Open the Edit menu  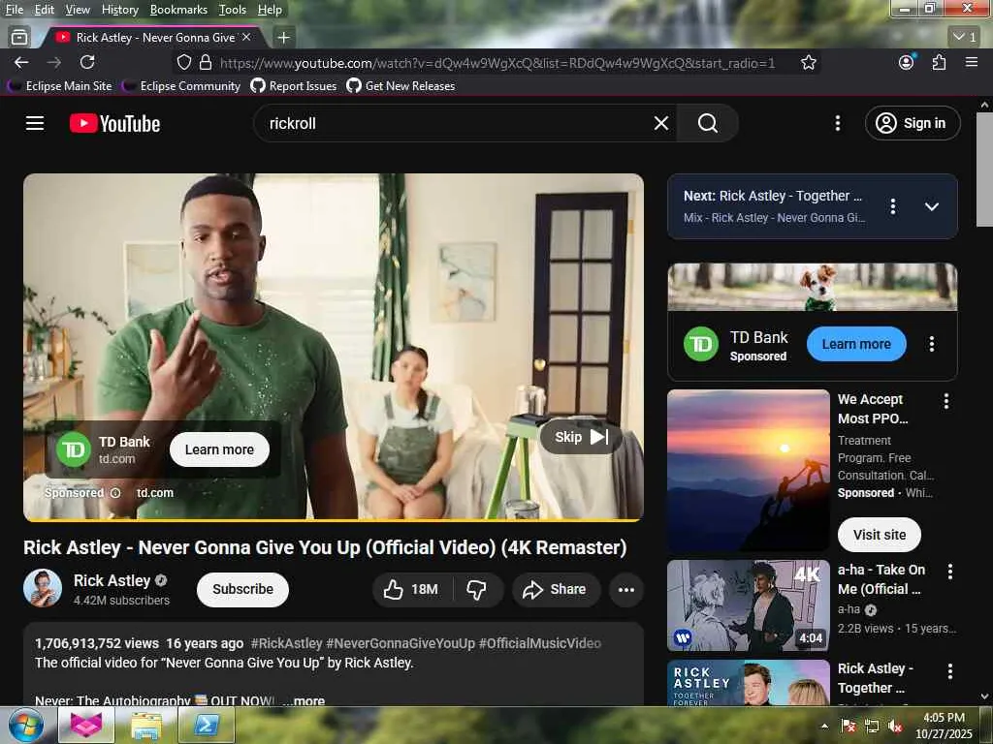click(44, 10)
